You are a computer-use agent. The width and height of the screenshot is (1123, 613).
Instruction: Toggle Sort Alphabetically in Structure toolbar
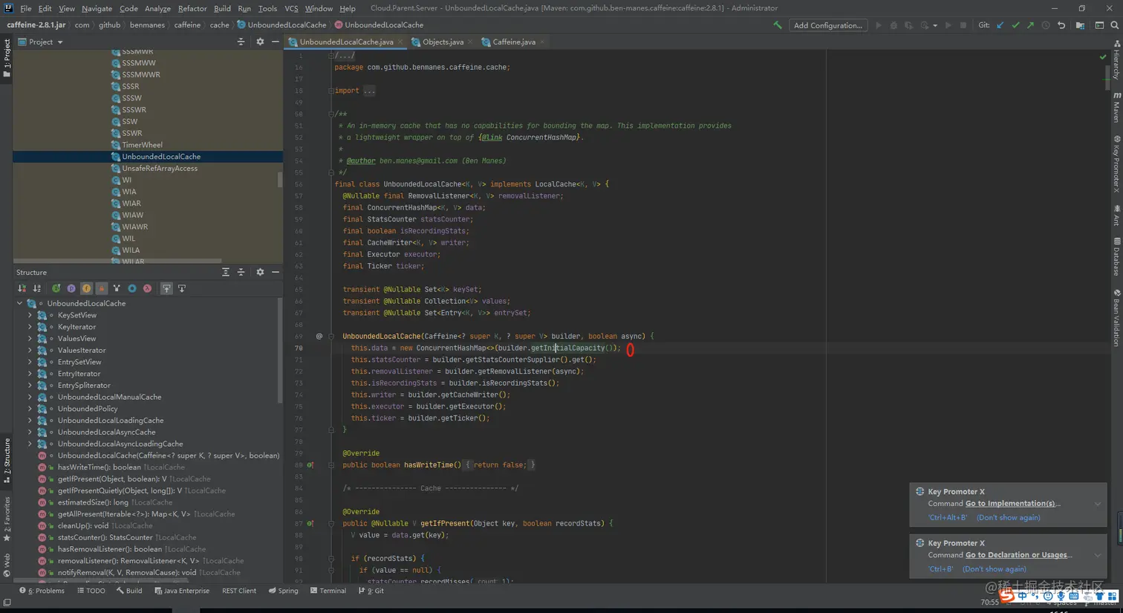coord(36,288)
